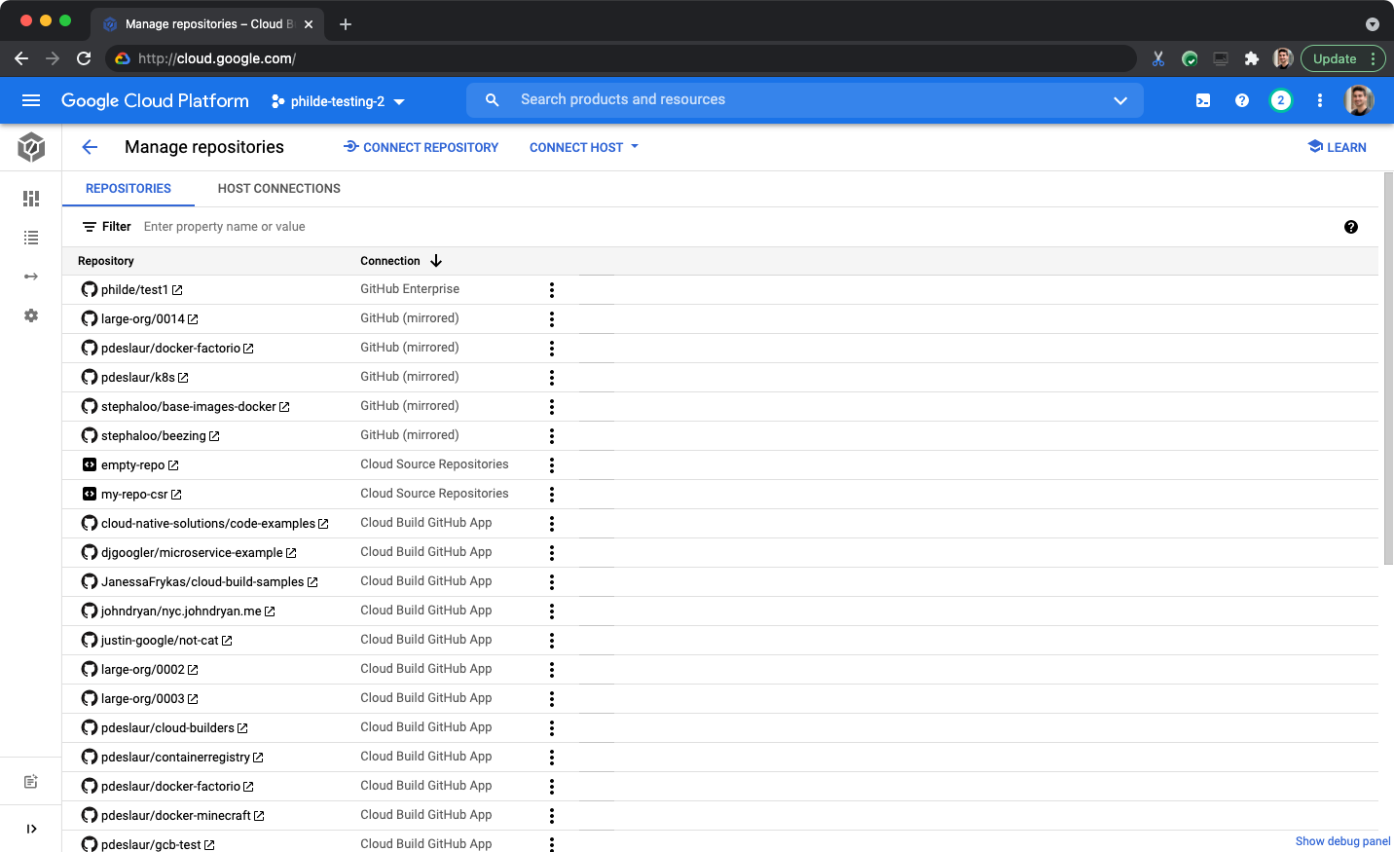Viewport: 1394px width, 852px height.
Task: Open actions menu for justin-google/not-cat row
Action: (x=552, y=641)
